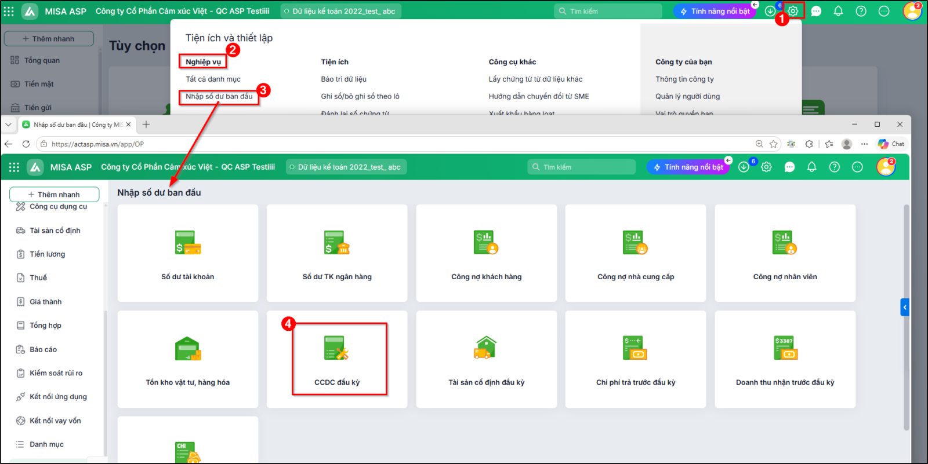Select Tổng quan in the back window sidebar
The height and width of the screenshot is (464, 928).
click(42, 60)
